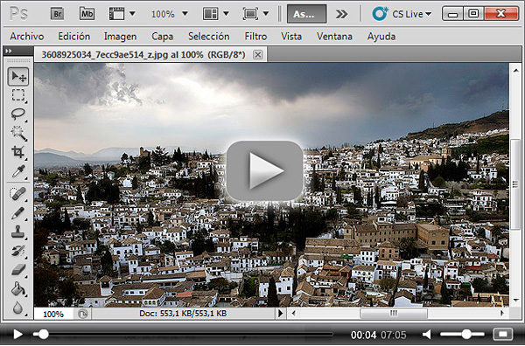
Task: Select the History Brush tool
Action: point(18,251)
